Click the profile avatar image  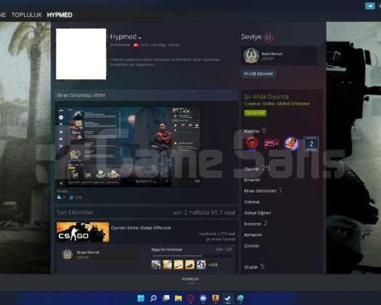pos(81,54)
